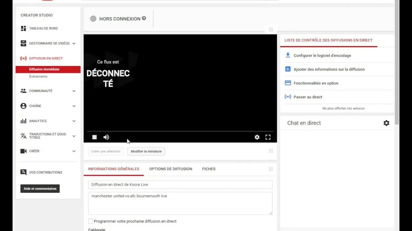Expand the Analytics chevron
The width and height of the screenshot is (412, 231).
tap(74, 121)
